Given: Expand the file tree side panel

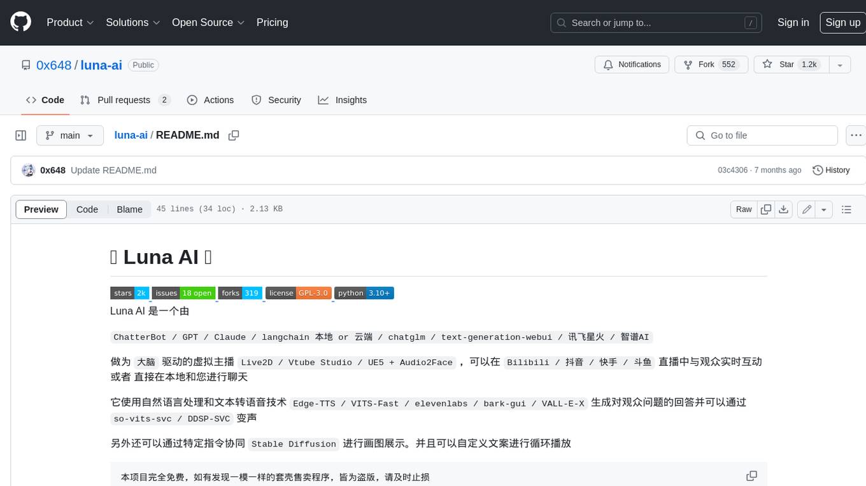Looking at the screenshot, I should tap(21, 135).
